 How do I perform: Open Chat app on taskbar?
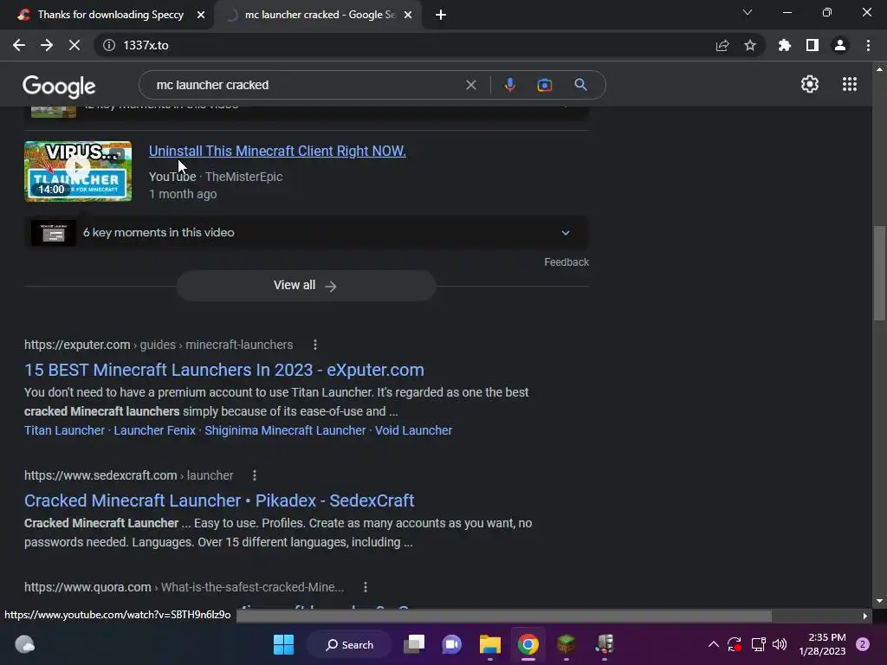pyautogui.click(x=451, y=644)
